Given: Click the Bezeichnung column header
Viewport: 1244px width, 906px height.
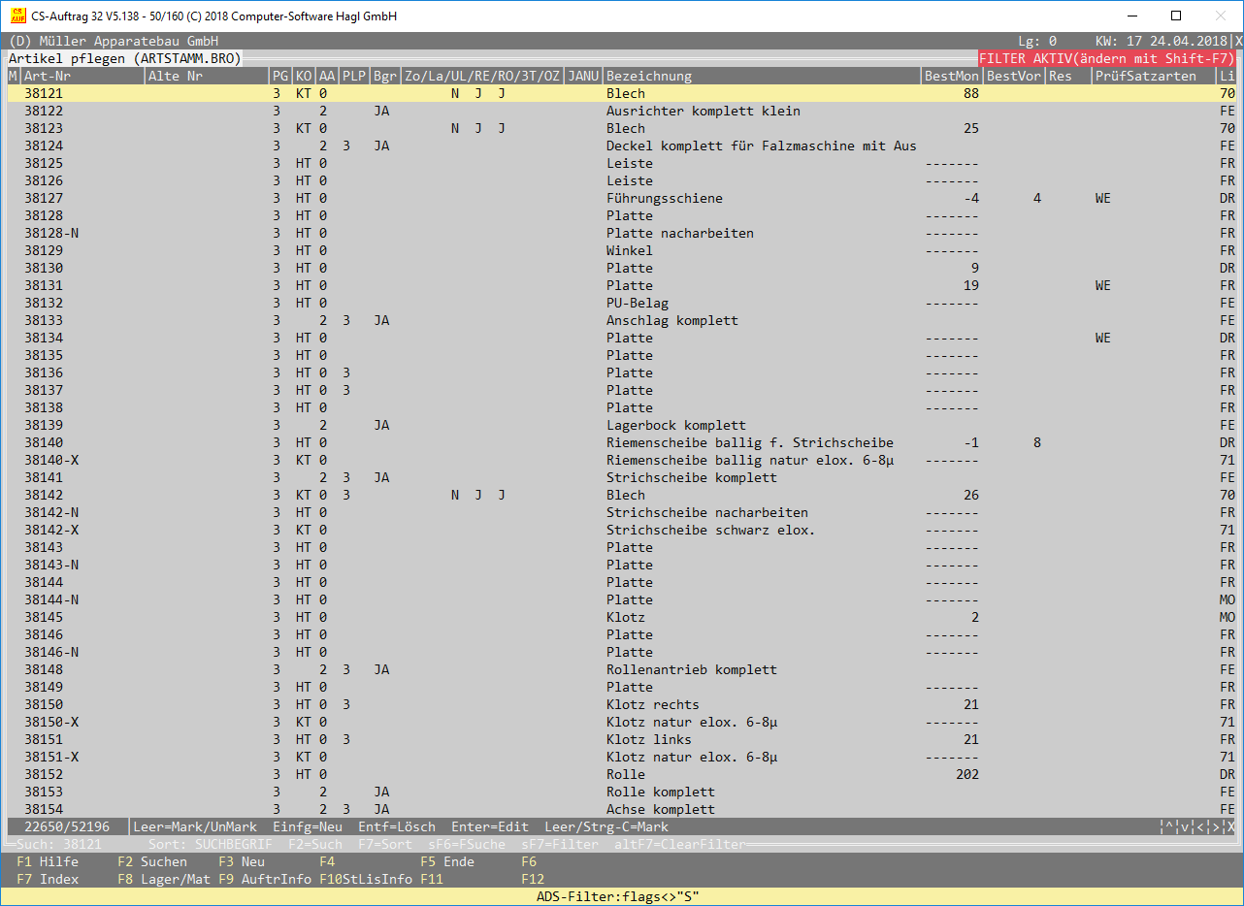Looking at the screenshot, I should [x=649, y=76].
